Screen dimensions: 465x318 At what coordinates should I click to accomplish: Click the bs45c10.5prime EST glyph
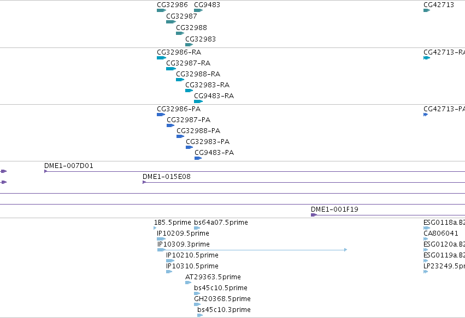click(197, 293)
